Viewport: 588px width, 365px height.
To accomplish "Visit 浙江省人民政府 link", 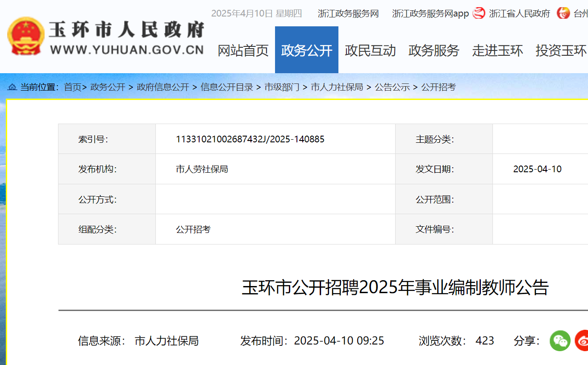I will tap(519, 13).
